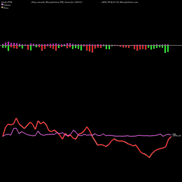Click the Price legend color swatch
The width and height of the screenshot is (182, 182).
2,8
